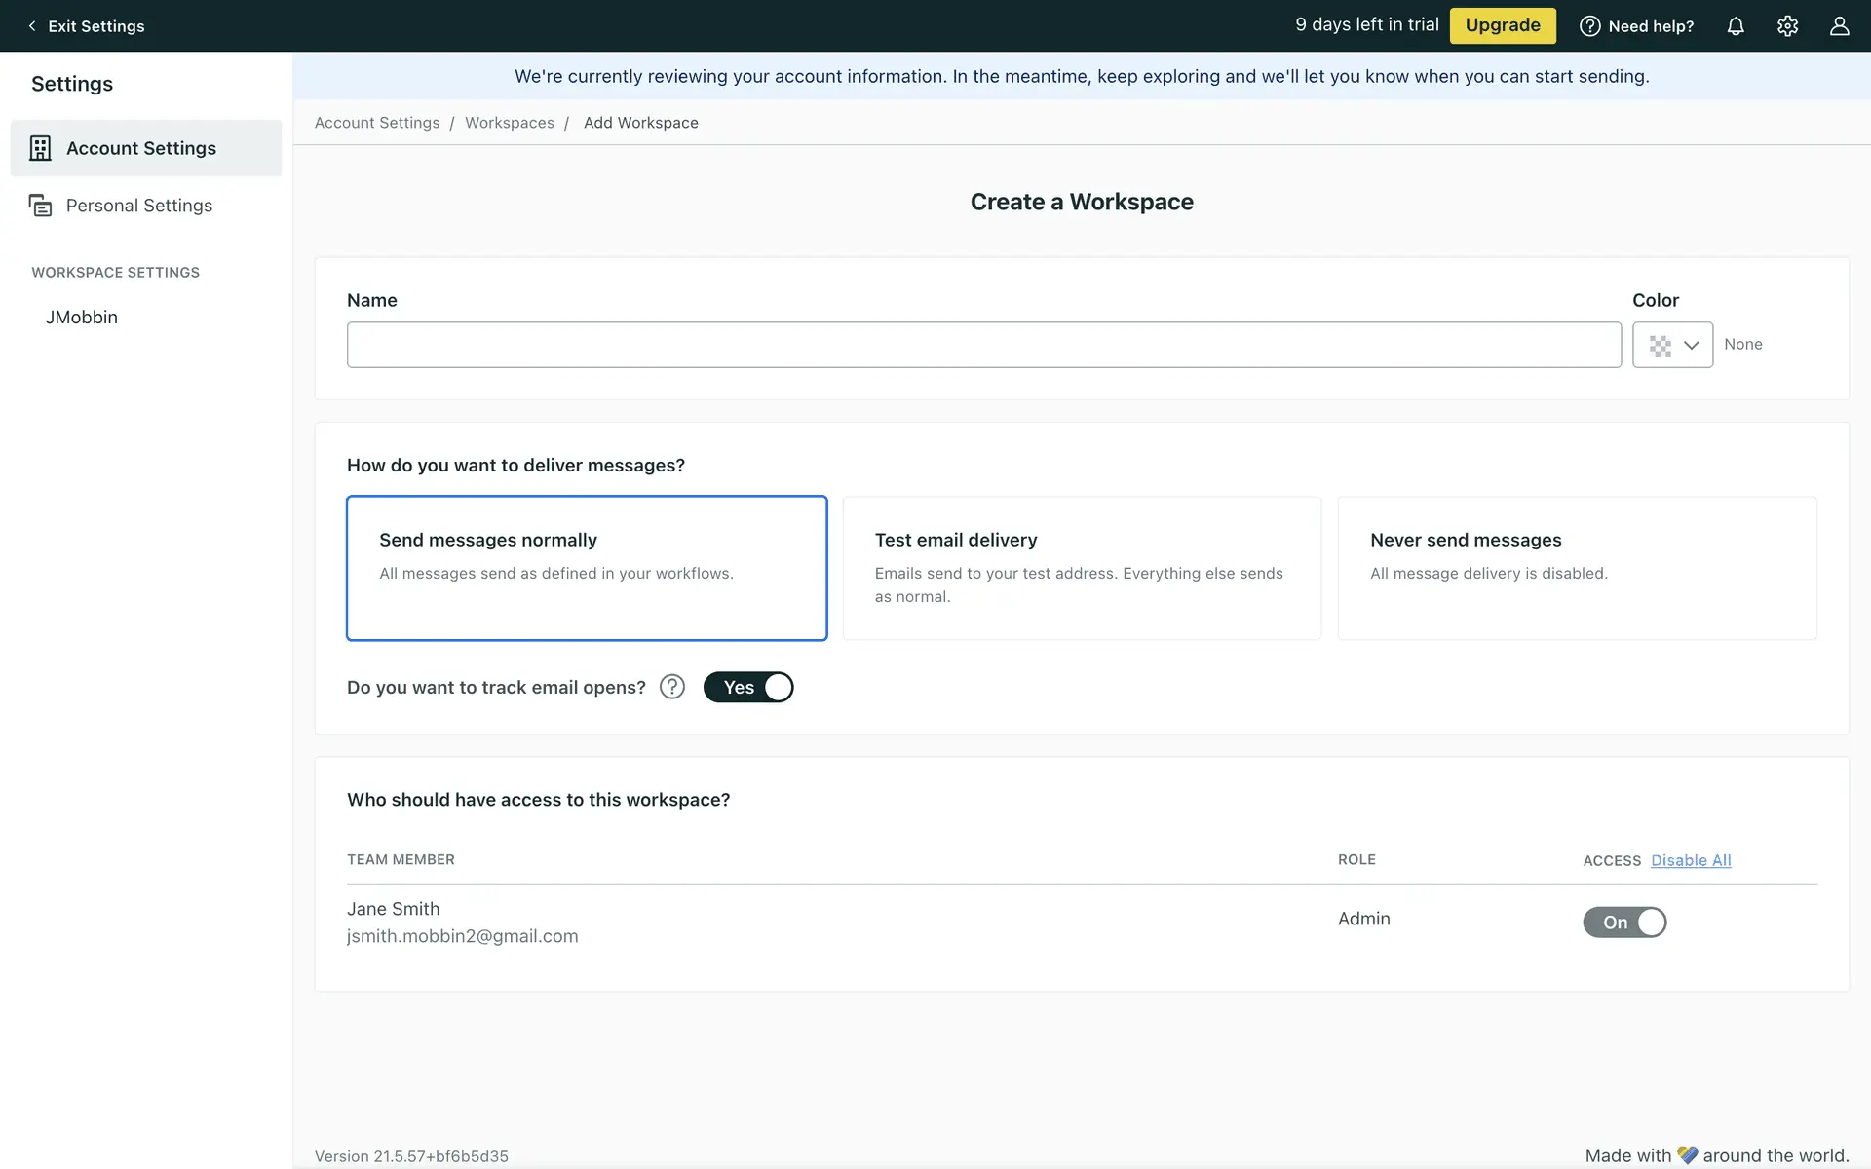The width and height of the screenshot is (1871, 1169).
Task: Click the Account Settings building icon
Action: [x=40, y=148]
